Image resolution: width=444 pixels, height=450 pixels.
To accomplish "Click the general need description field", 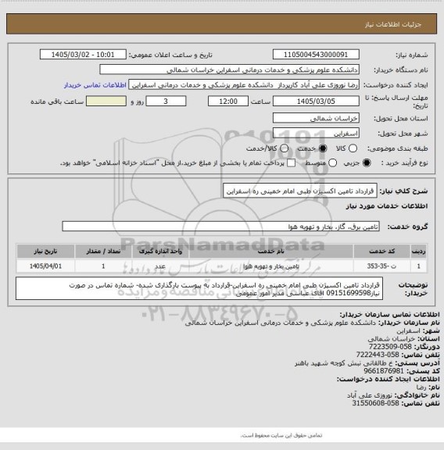I will click(300, 191).
